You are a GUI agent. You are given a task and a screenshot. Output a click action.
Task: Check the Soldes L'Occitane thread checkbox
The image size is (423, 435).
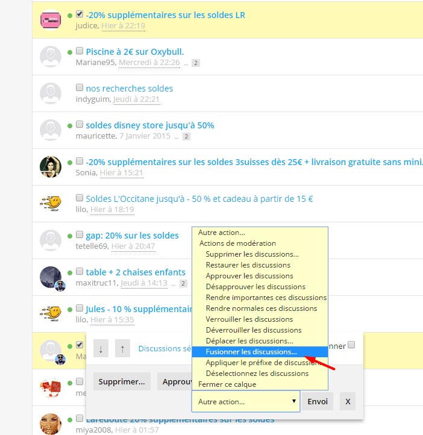tap(80, 198)
